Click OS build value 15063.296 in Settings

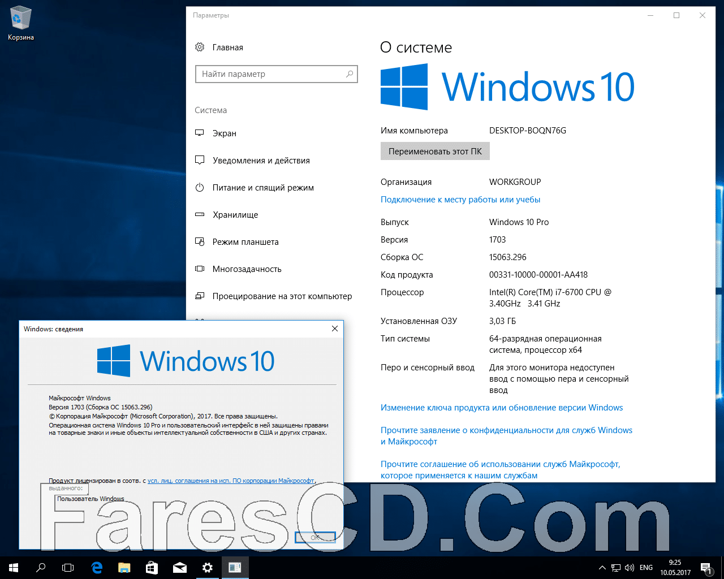(508, 257)
